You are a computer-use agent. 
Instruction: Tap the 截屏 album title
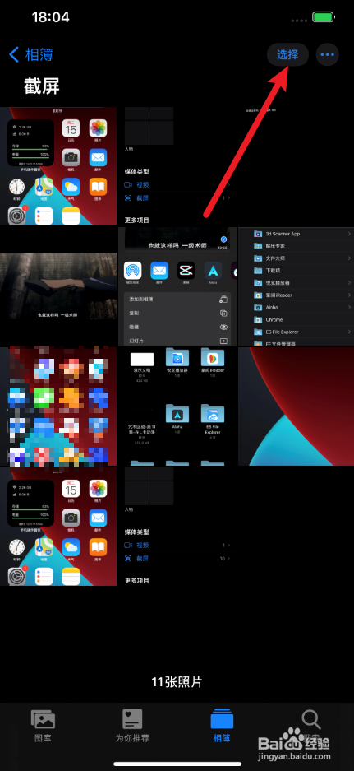(x=42, y=86)
